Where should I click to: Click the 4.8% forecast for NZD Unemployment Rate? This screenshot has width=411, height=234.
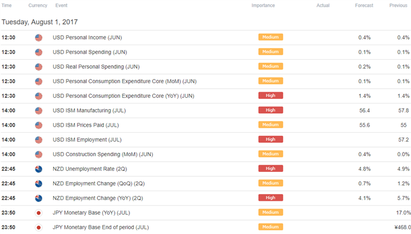click(x=364, y=169)
